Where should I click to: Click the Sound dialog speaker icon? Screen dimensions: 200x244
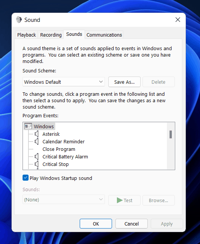(19, 20)
